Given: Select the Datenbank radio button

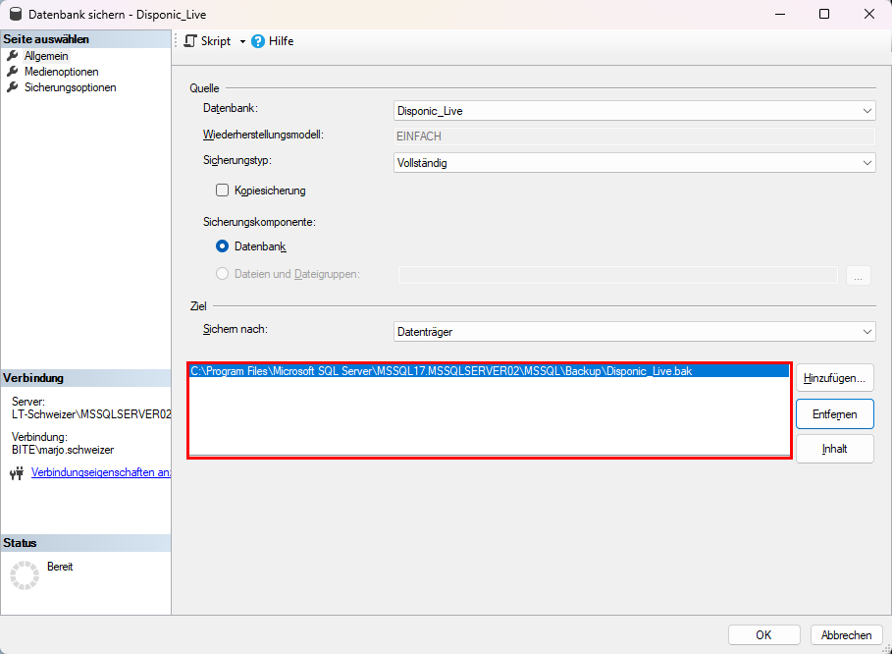Looking at the screenshot, I should click(222, 246).
